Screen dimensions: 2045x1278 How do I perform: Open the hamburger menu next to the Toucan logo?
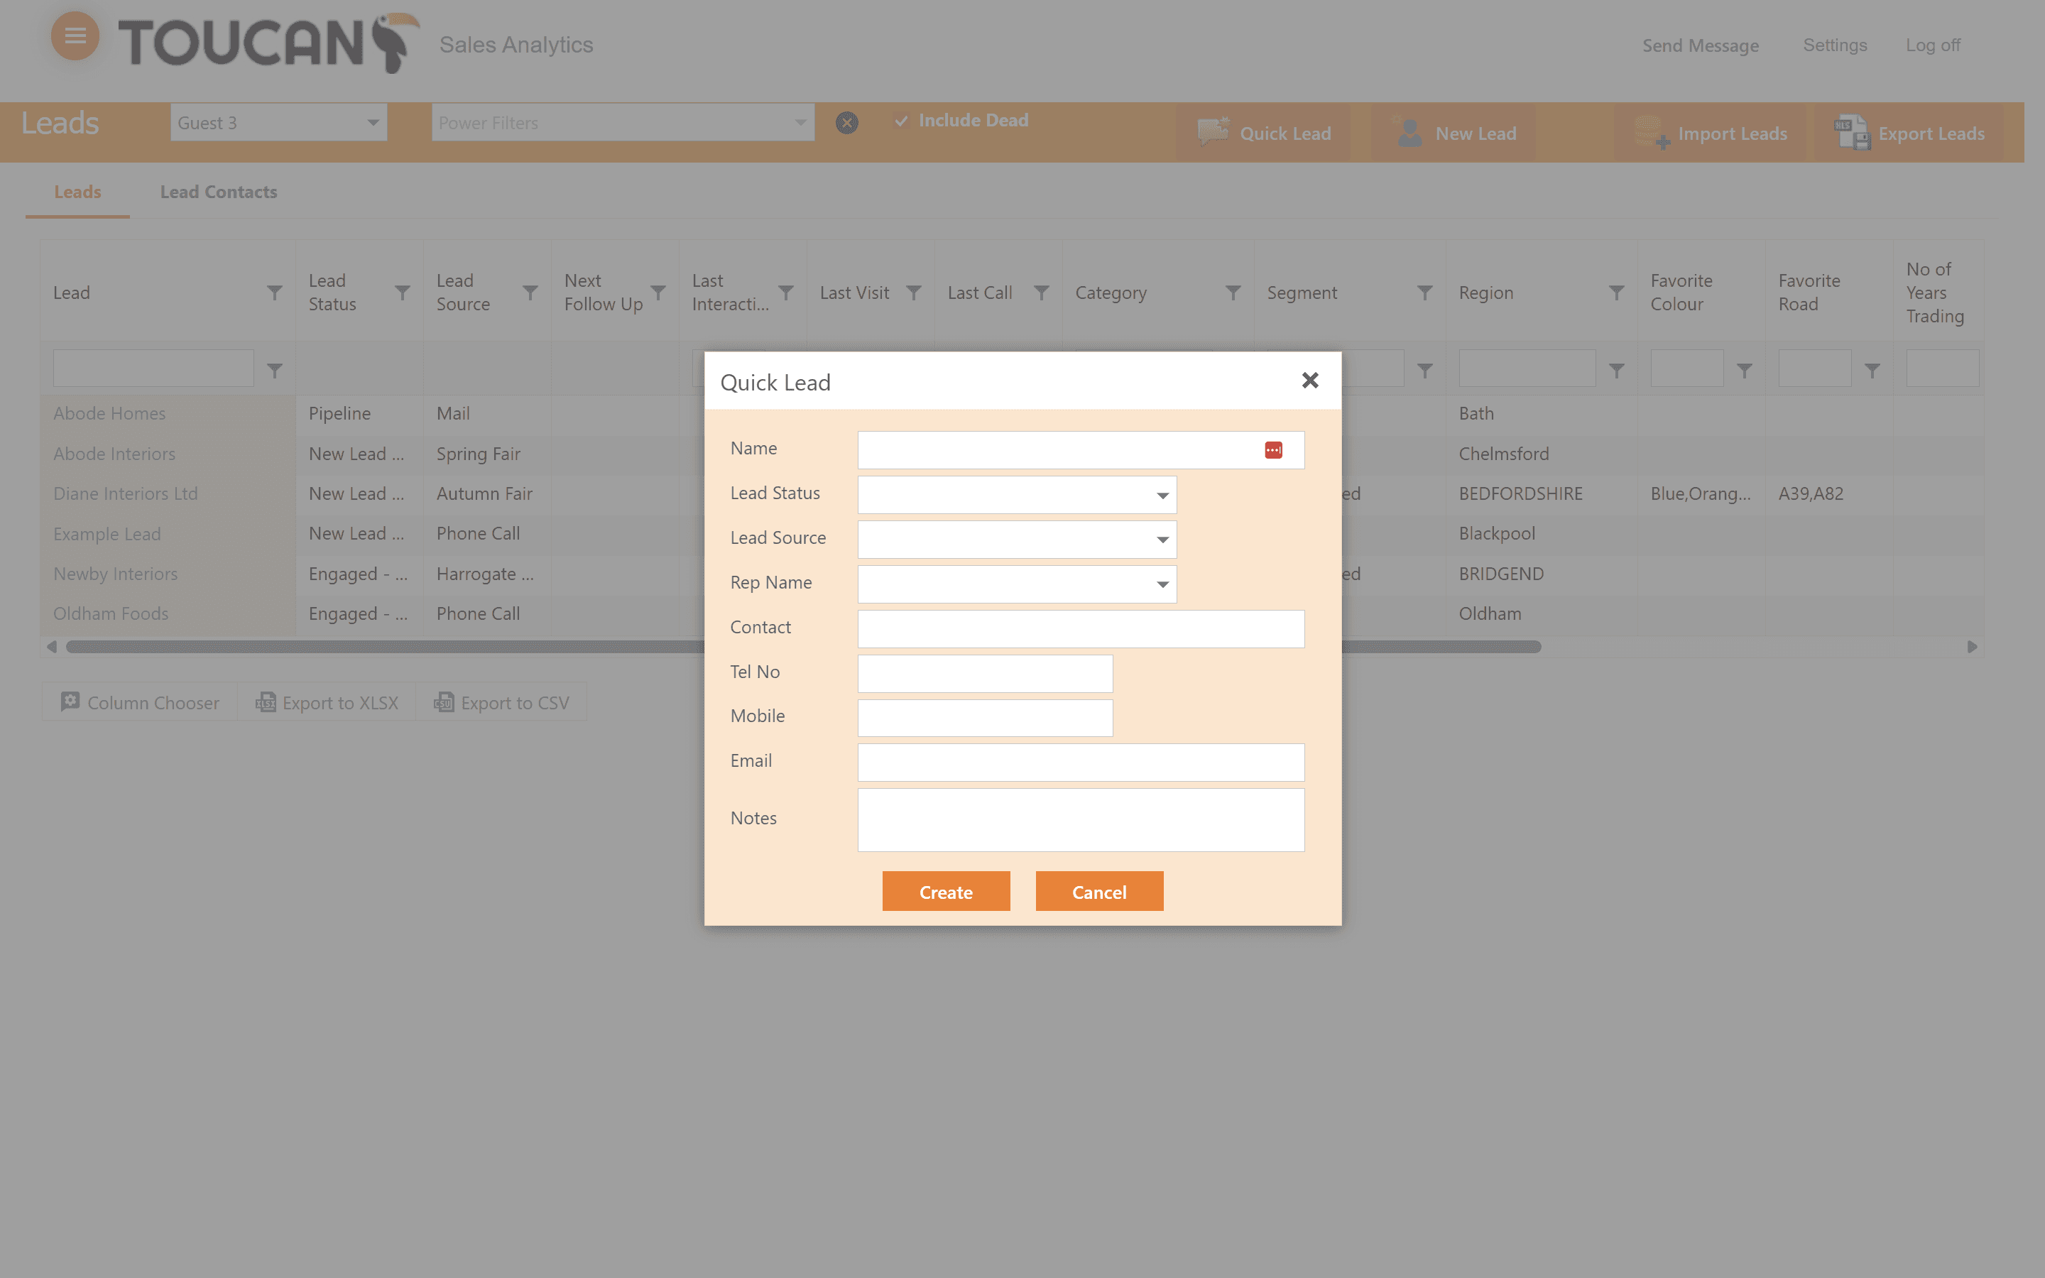(x=75, y=35)
